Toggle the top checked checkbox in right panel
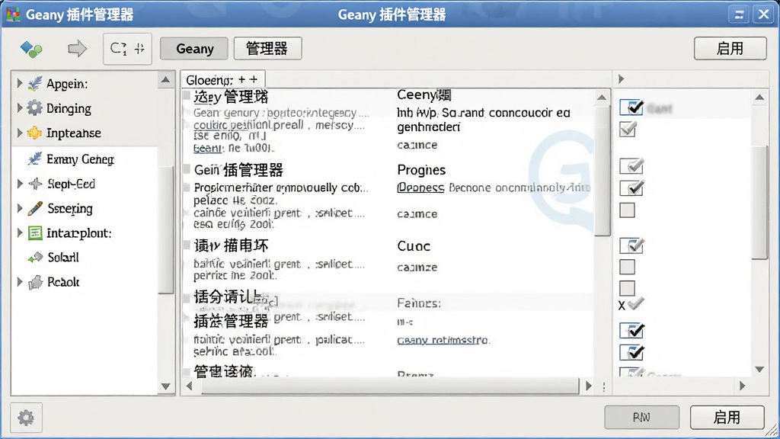 pos(631,107)
